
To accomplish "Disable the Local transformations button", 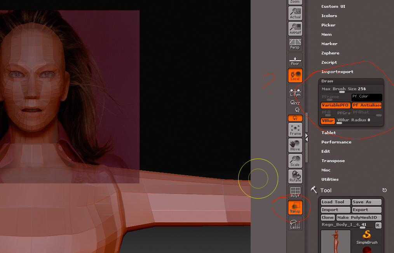I will [x=295, y=75].
